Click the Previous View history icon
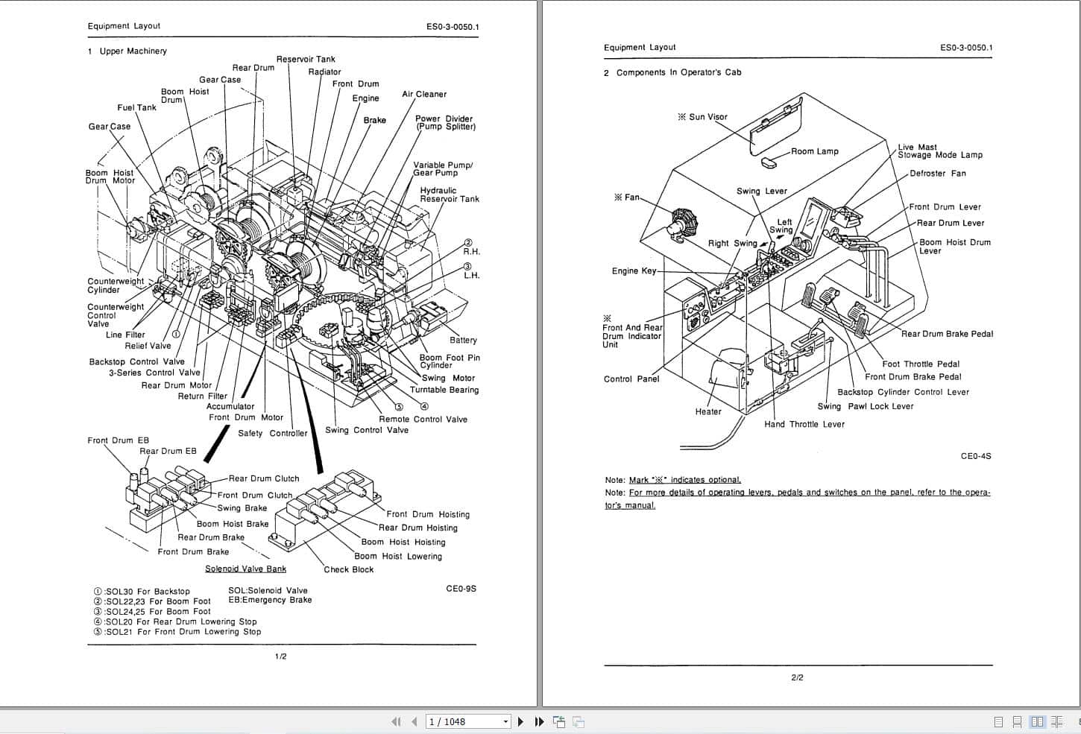Image resolution: width=1081 pixels, height=734 pixels. pyautogui.click(x=558, y=721)
